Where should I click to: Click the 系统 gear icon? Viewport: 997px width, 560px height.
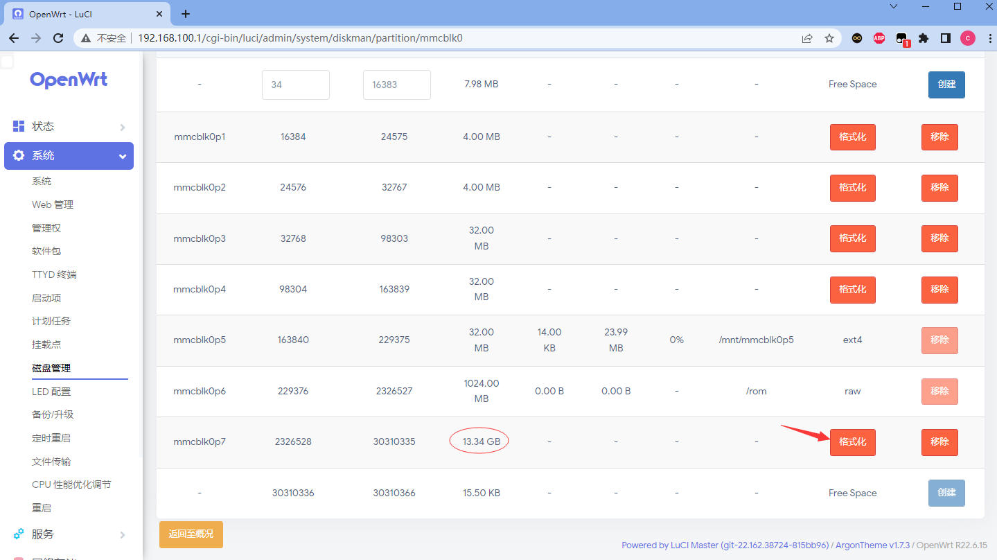pos(19,155)
